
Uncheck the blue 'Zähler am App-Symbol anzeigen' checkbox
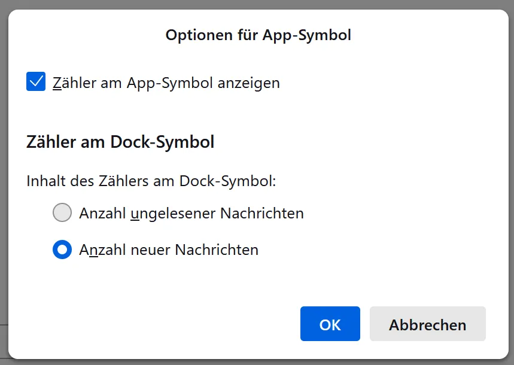[x=36, y=81]
